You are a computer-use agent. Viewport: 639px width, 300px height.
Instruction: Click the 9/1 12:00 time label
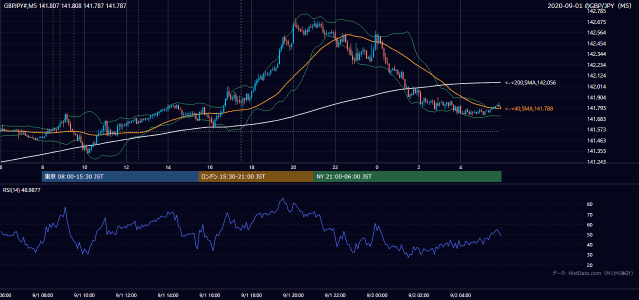(x=126, y=295)
